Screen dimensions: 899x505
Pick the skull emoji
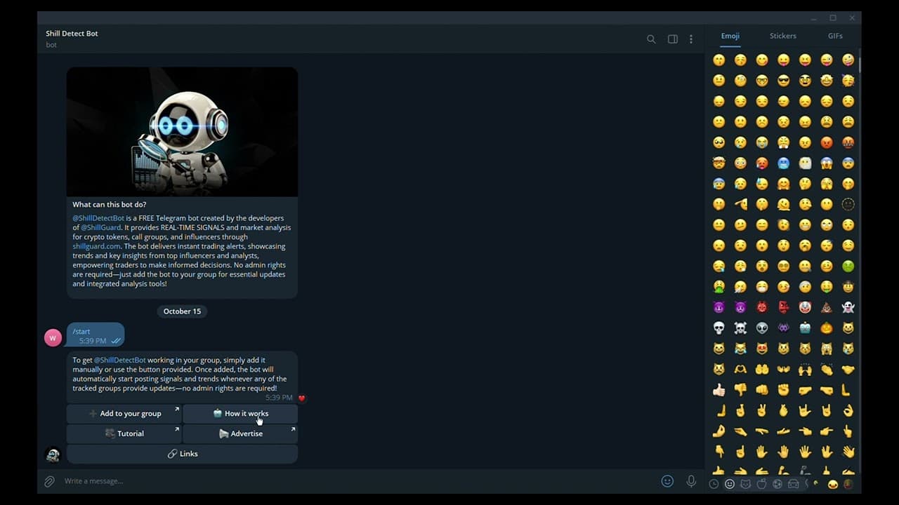point(719,328)
